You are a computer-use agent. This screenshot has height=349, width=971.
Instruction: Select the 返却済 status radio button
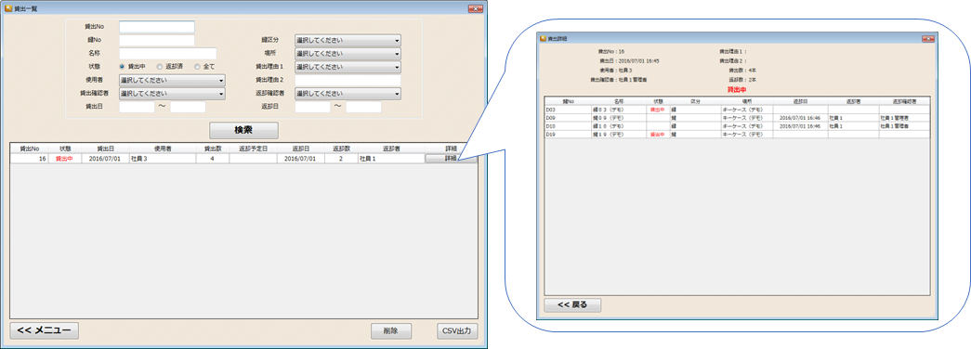click(x=160, y=67)
